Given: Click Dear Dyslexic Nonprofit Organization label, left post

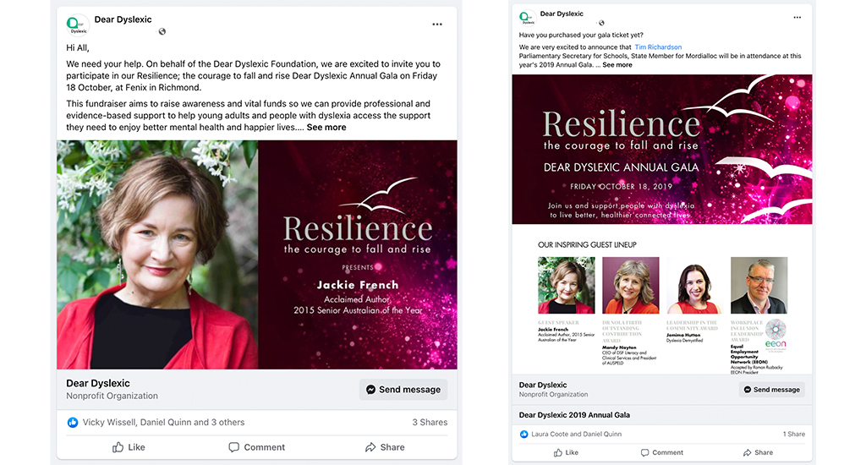Looking at the screenshot, I should (112, 390).
